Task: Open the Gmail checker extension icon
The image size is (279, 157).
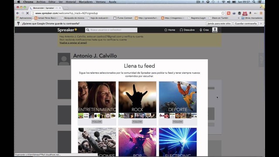Action: [x=245, y=14]
